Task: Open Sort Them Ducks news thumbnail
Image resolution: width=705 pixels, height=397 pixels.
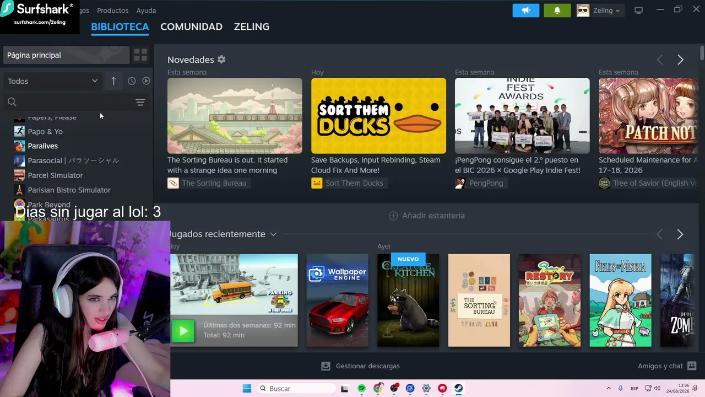Action: click(x=378, y=116)
